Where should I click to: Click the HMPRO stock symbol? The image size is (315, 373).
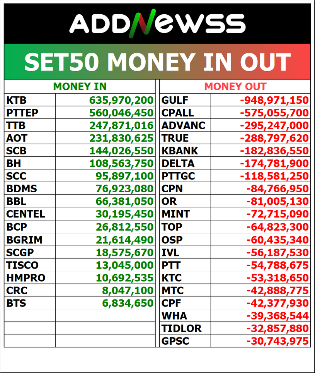coord(26,277)
